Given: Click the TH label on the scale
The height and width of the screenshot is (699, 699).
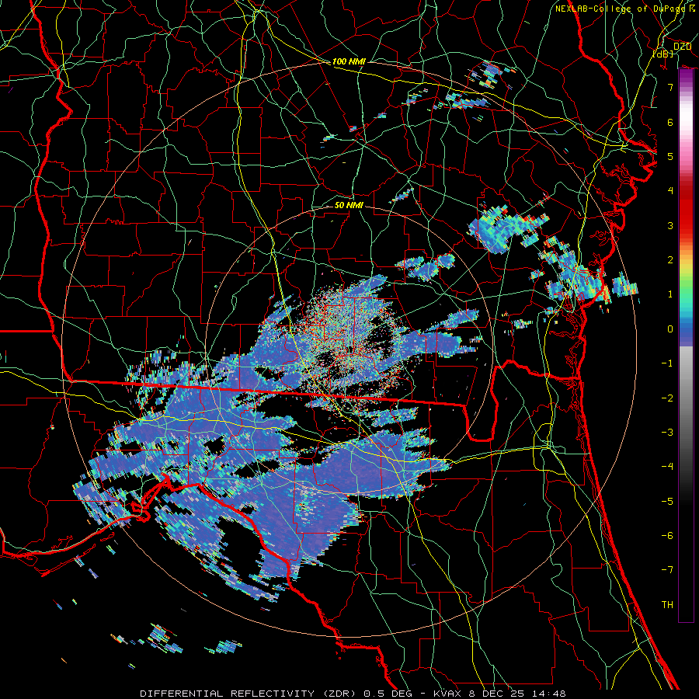Looking at the screenshot, I should click(667, 605).
